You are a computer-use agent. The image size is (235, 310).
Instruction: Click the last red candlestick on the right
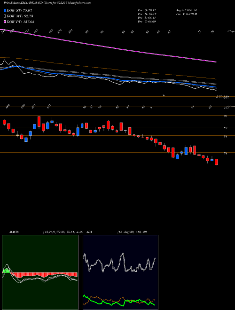click(216, 162)
